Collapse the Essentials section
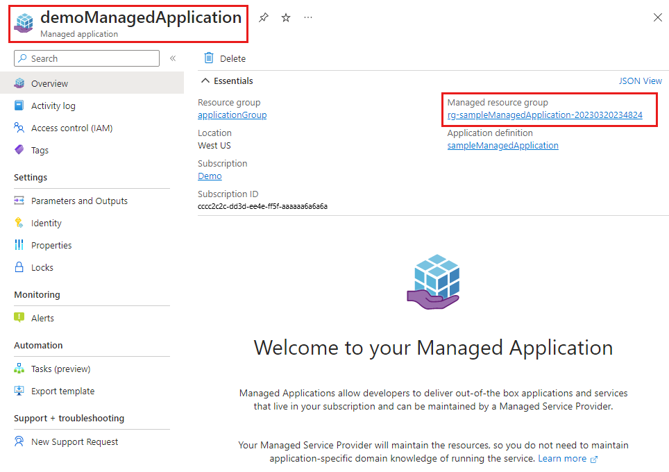669x472 pixels. tap(206, 81)
